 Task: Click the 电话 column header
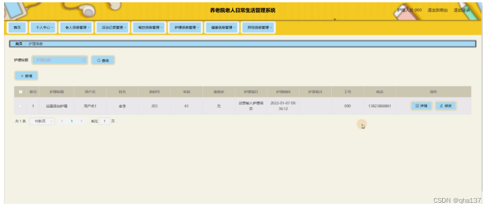click(x=380, y=92)
